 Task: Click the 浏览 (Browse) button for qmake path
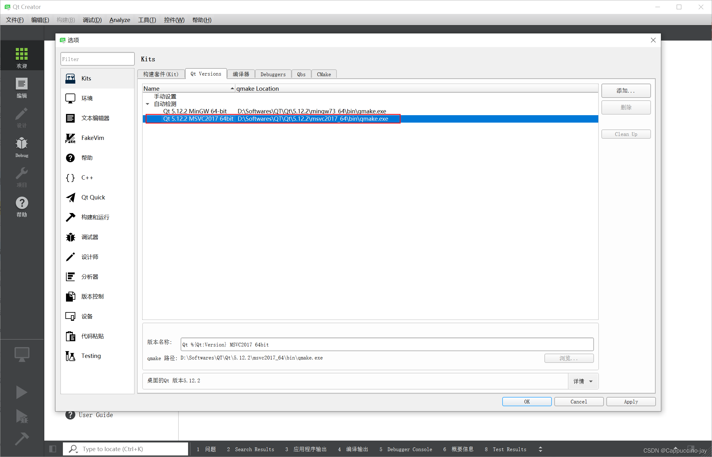(x=568, y=358)
